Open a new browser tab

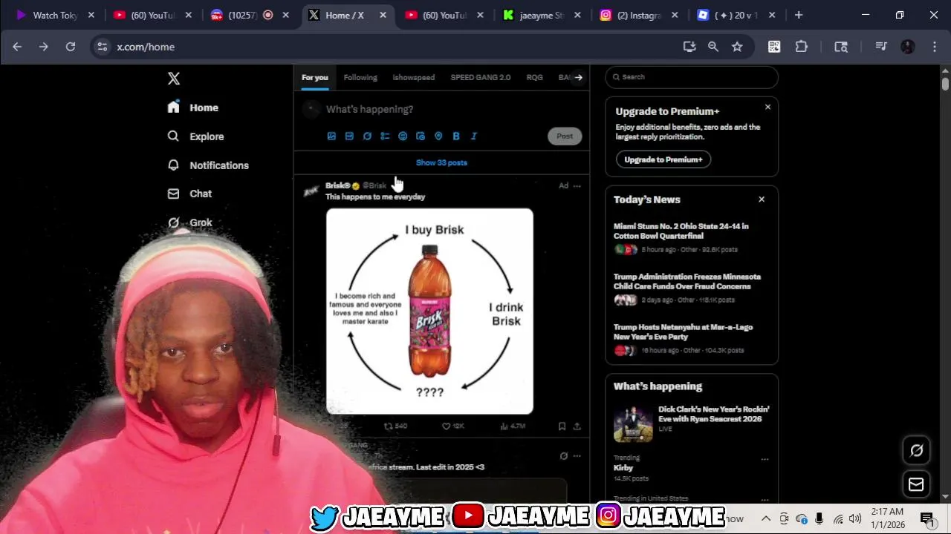pos(799,15)
